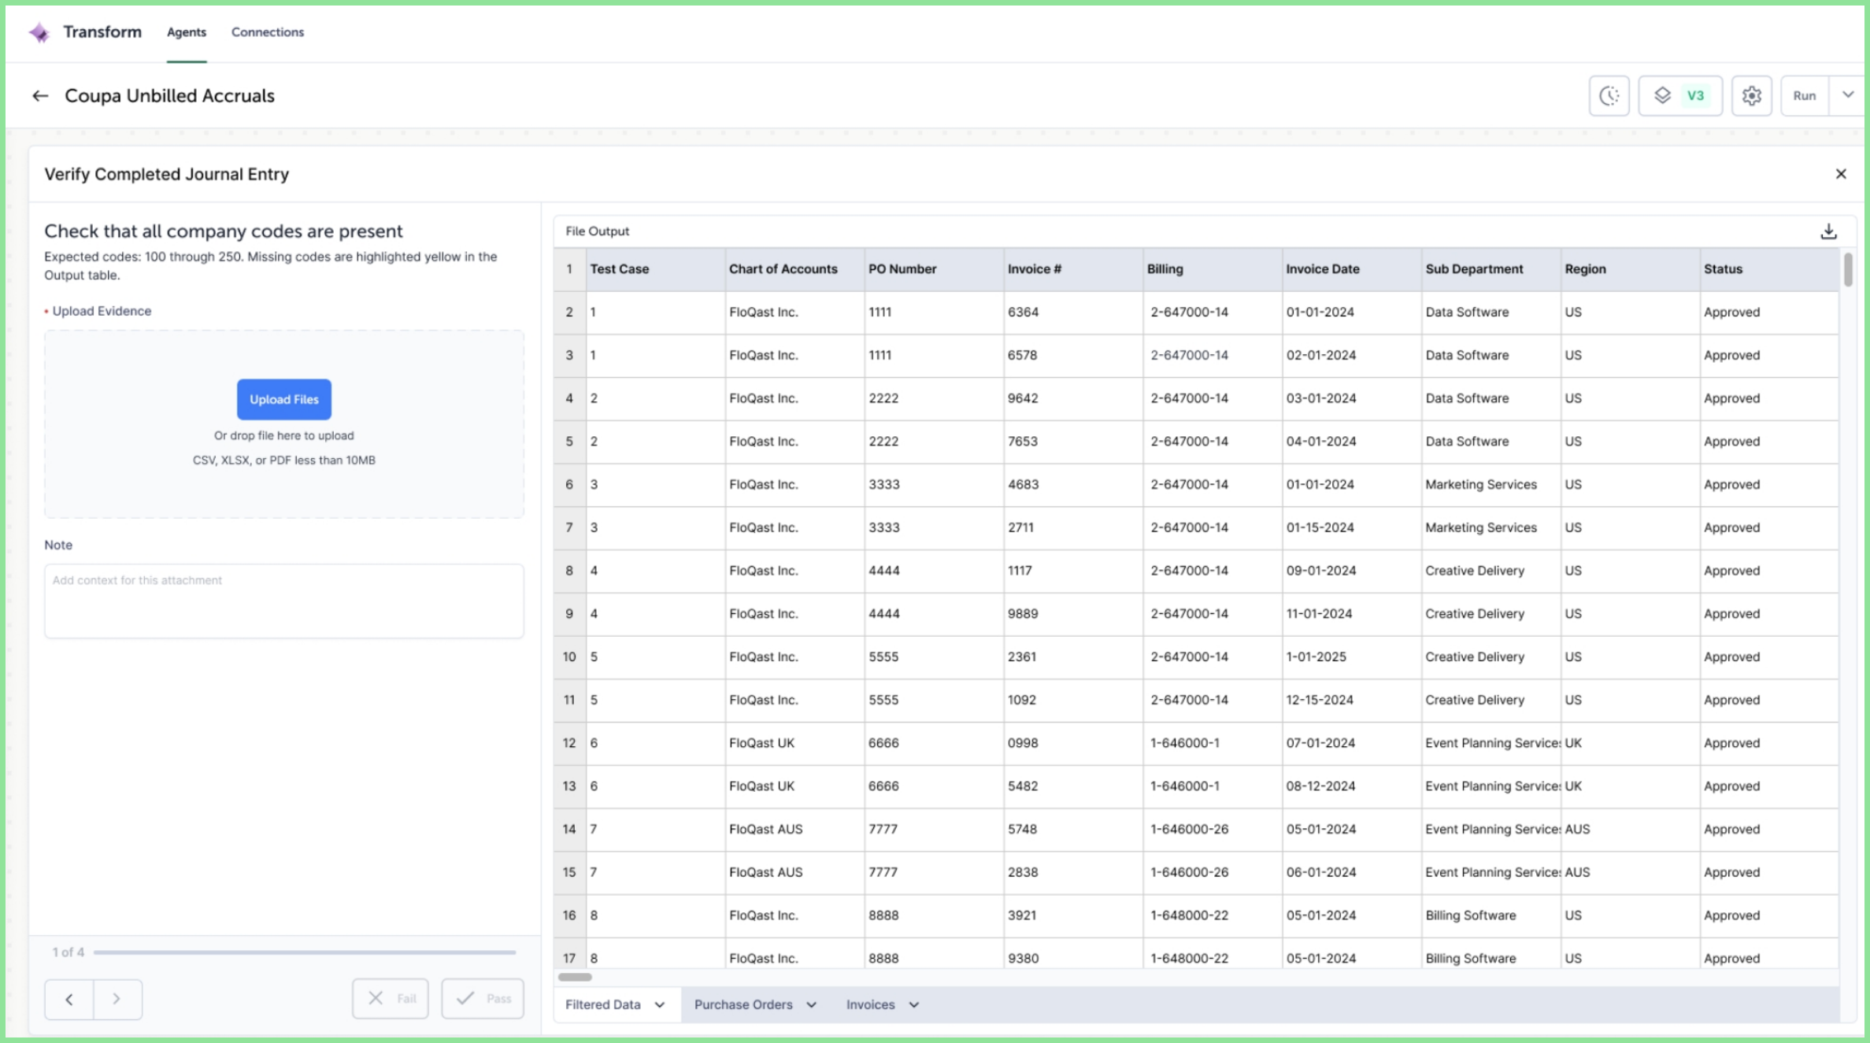Click the step progress bar
The image size is (1870, 1043).
pos(305,952)
